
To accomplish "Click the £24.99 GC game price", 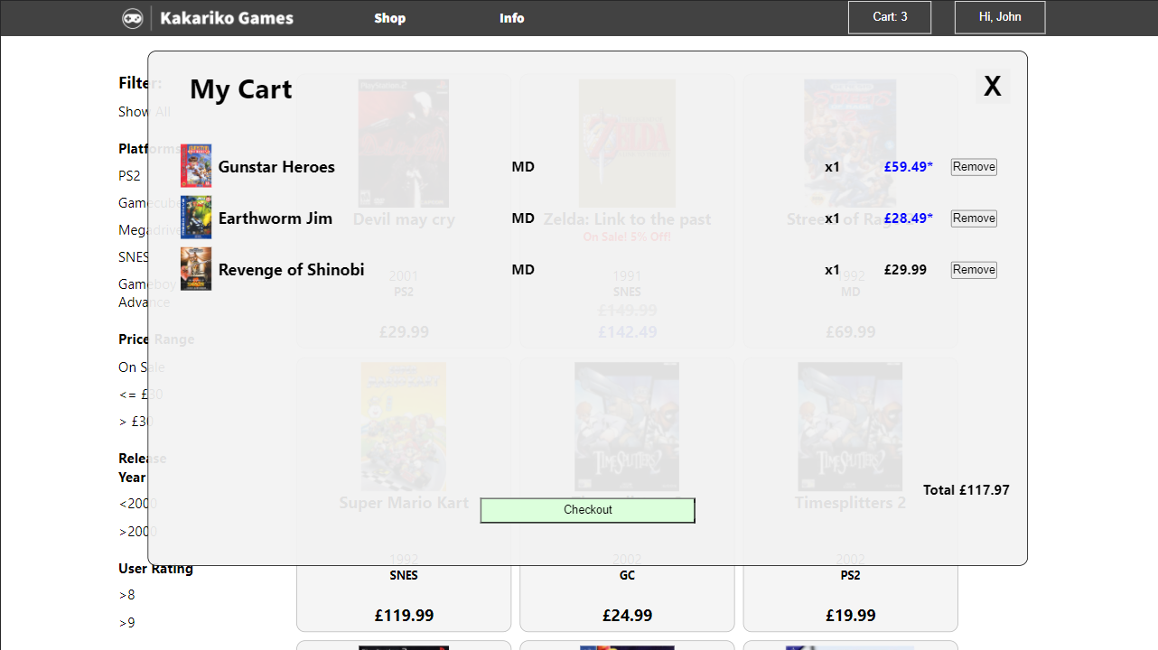I will 627,616.
